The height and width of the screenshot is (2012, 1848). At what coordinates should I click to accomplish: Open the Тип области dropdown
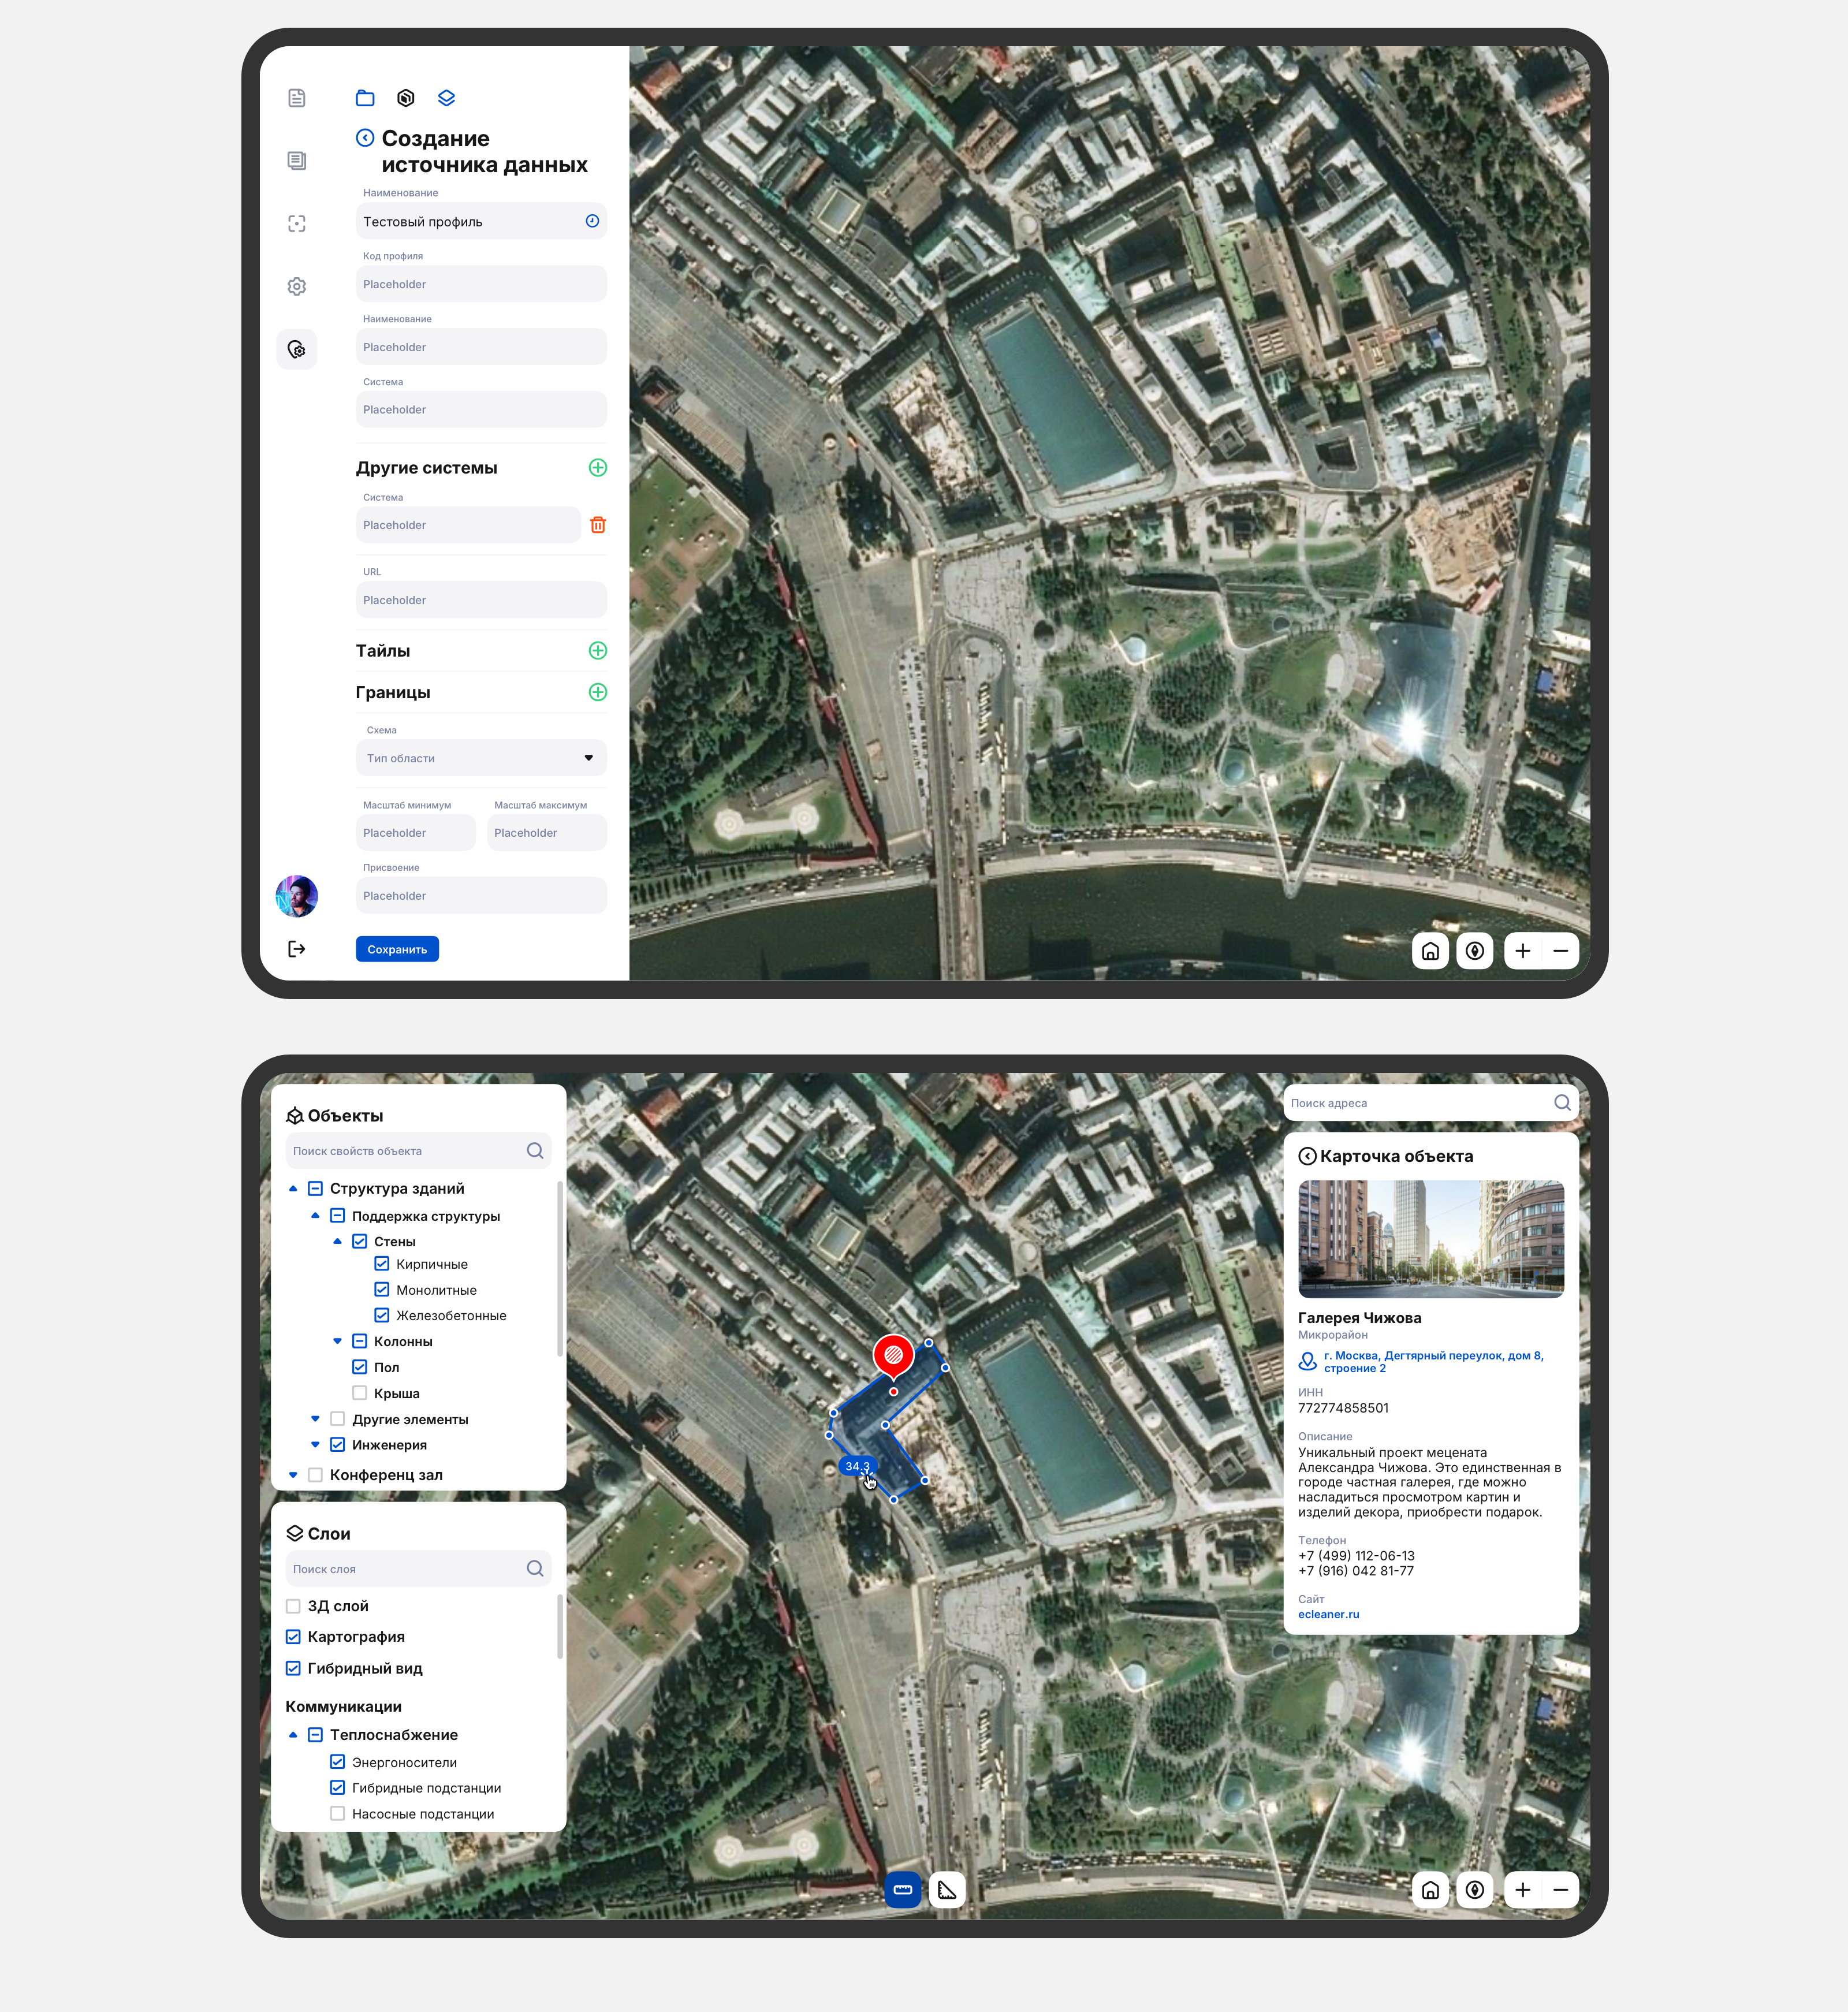481,758
